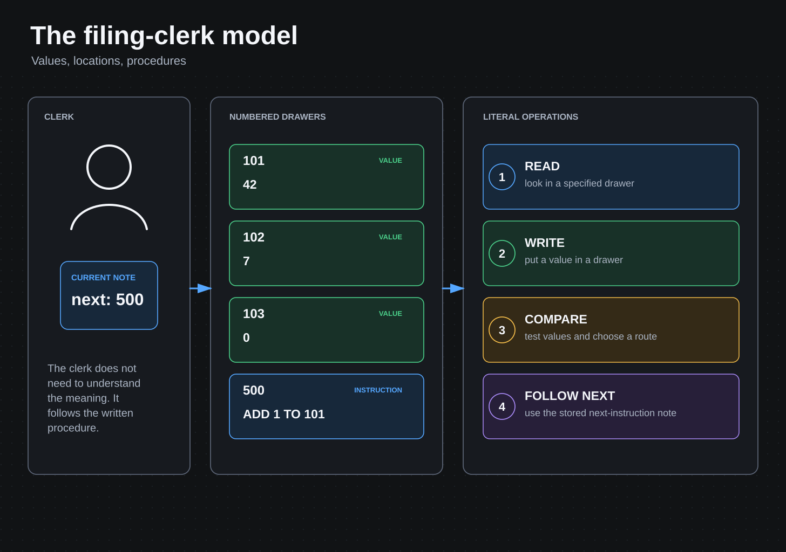The image size is (786, 552).
Task: Select the stored value "7"
Action: [x=246, y=261]
